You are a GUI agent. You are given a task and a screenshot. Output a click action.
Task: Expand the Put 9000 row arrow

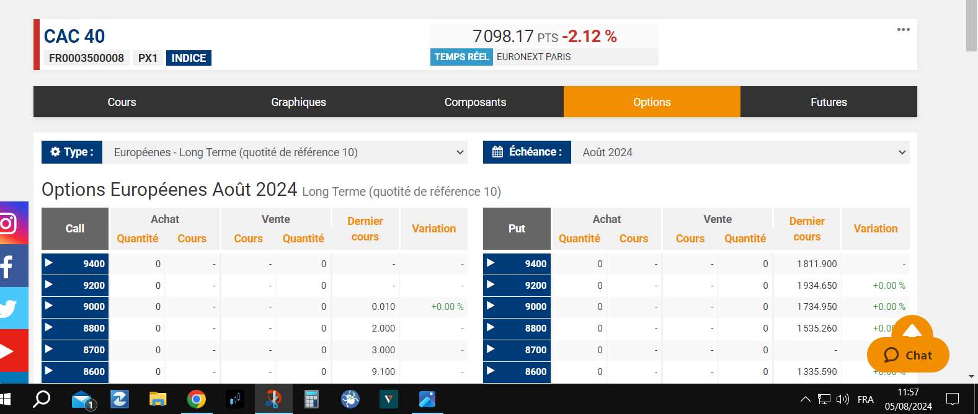pyautogui.click(x=491, y=306)
